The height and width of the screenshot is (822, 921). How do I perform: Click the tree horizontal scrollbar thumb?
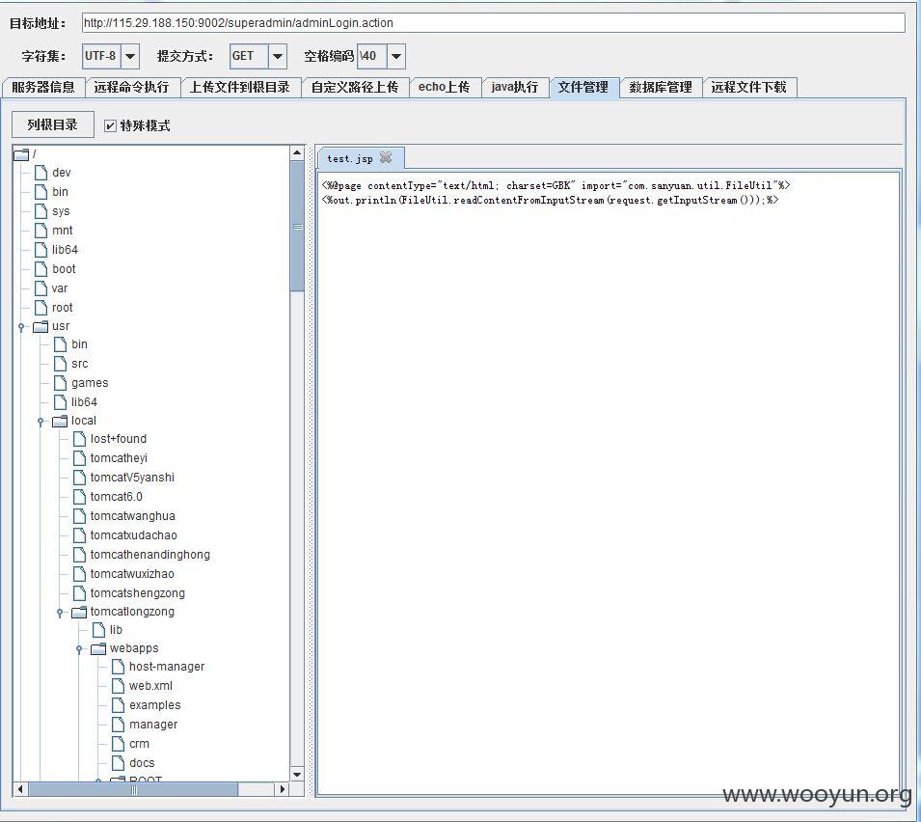pyautogui.click(x=133, y=789)
